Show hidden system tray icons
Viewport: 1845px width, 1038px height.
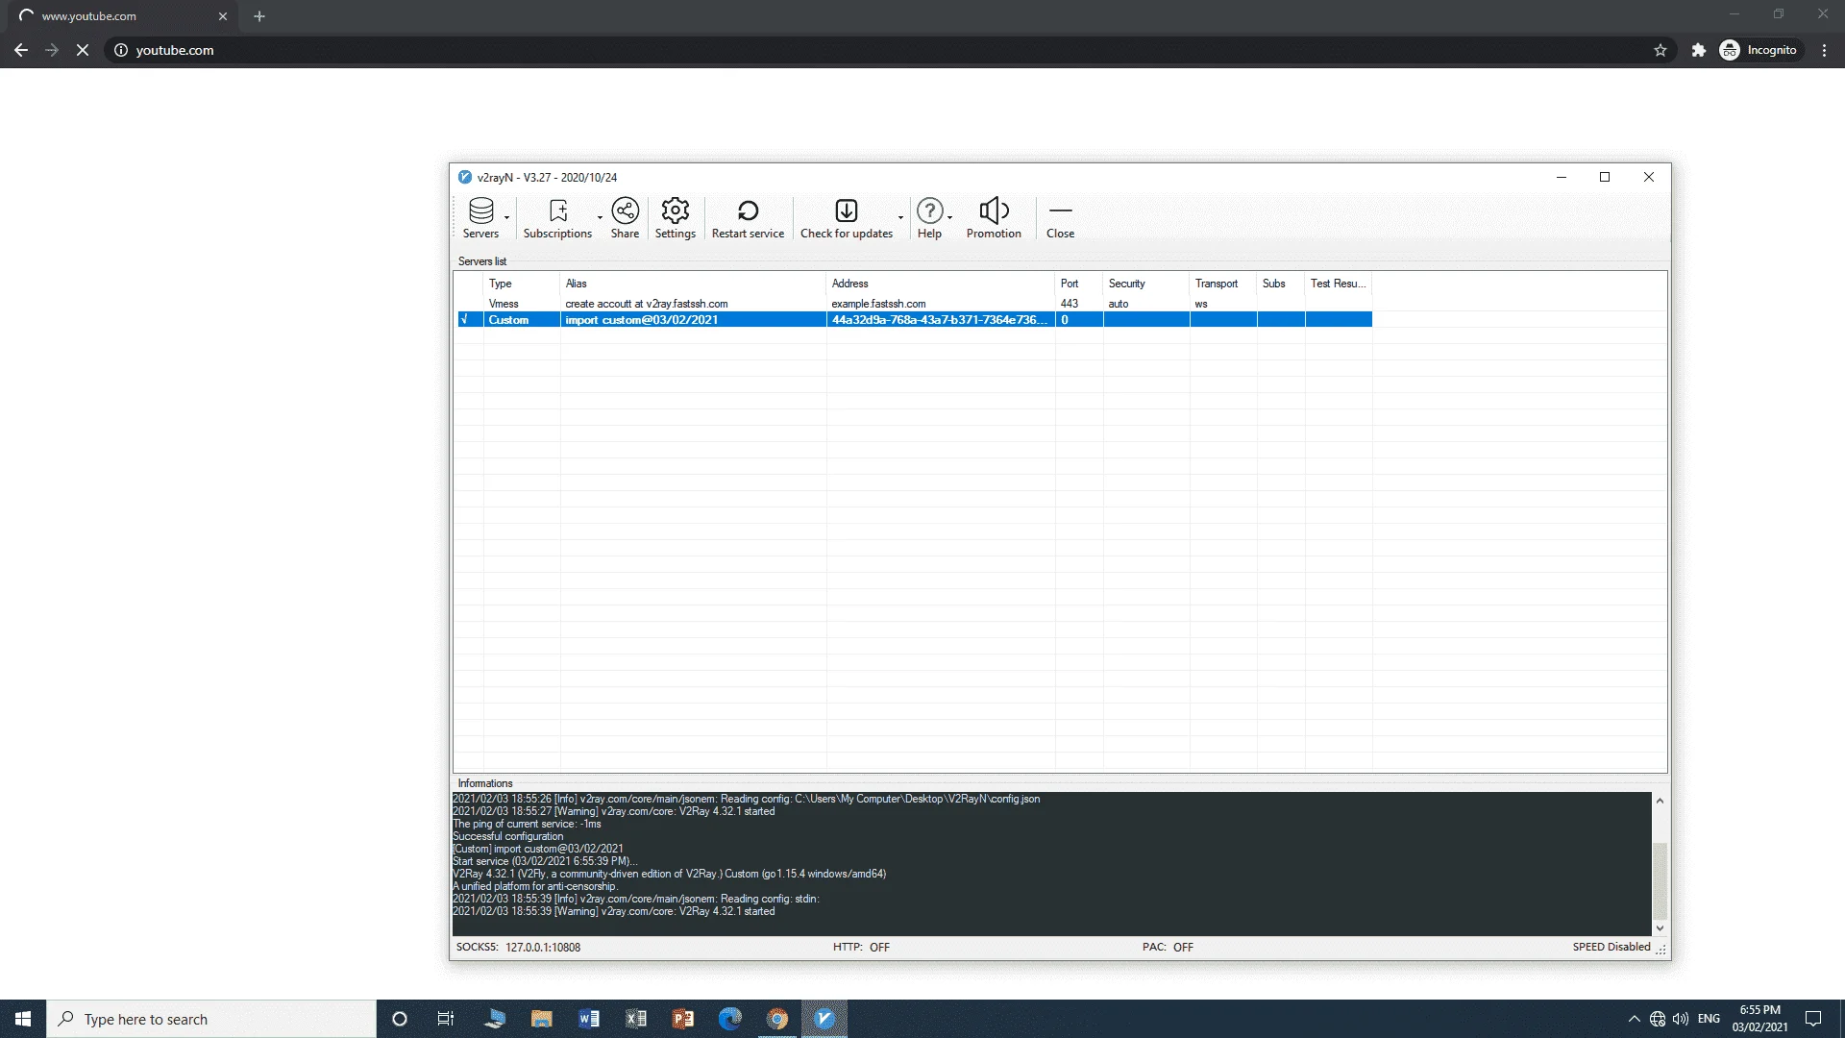(1634, 1019)
